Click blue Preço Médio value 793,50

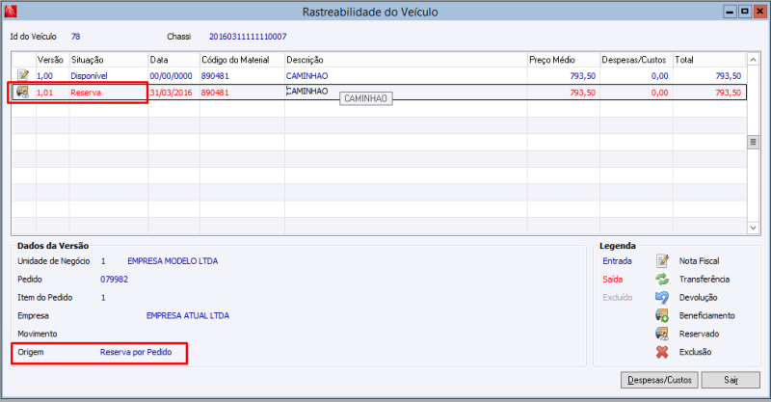click(x=583, y=76)
